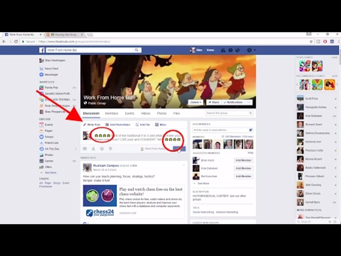341x256 pixels.
Task: Open the chess24 link preview image
Action: [x=100, y=201]
